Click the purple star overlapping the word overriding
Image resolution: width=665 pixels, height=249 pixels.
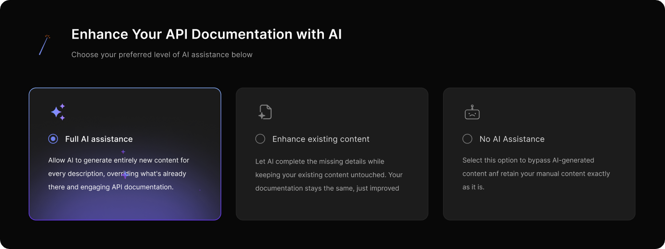[125, 175]
